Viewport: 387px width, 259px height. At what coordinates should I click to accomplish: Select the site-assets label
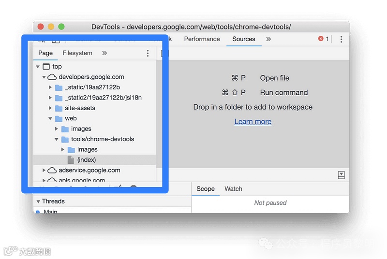[80, 108]
